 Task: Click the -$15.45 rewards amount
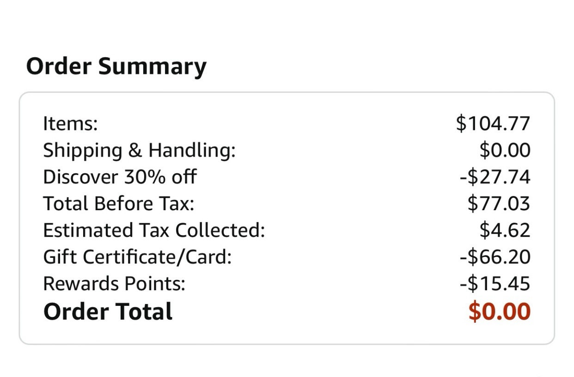pos(495,284)
